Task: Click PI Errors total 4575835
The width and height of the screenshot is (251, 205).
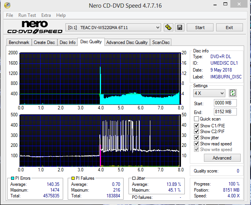Action: point(51,196)
